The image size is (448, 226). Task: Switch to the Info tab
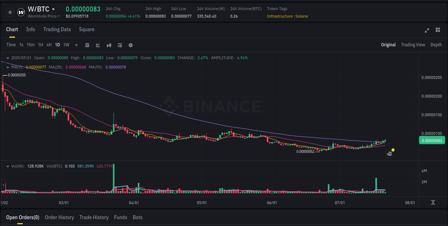coord(30,29)
